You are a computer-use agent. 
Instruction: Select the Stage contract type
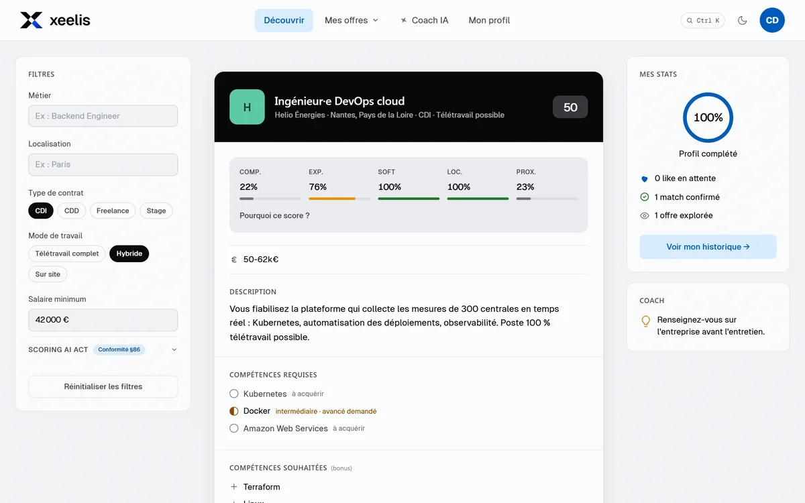point(156,211)
